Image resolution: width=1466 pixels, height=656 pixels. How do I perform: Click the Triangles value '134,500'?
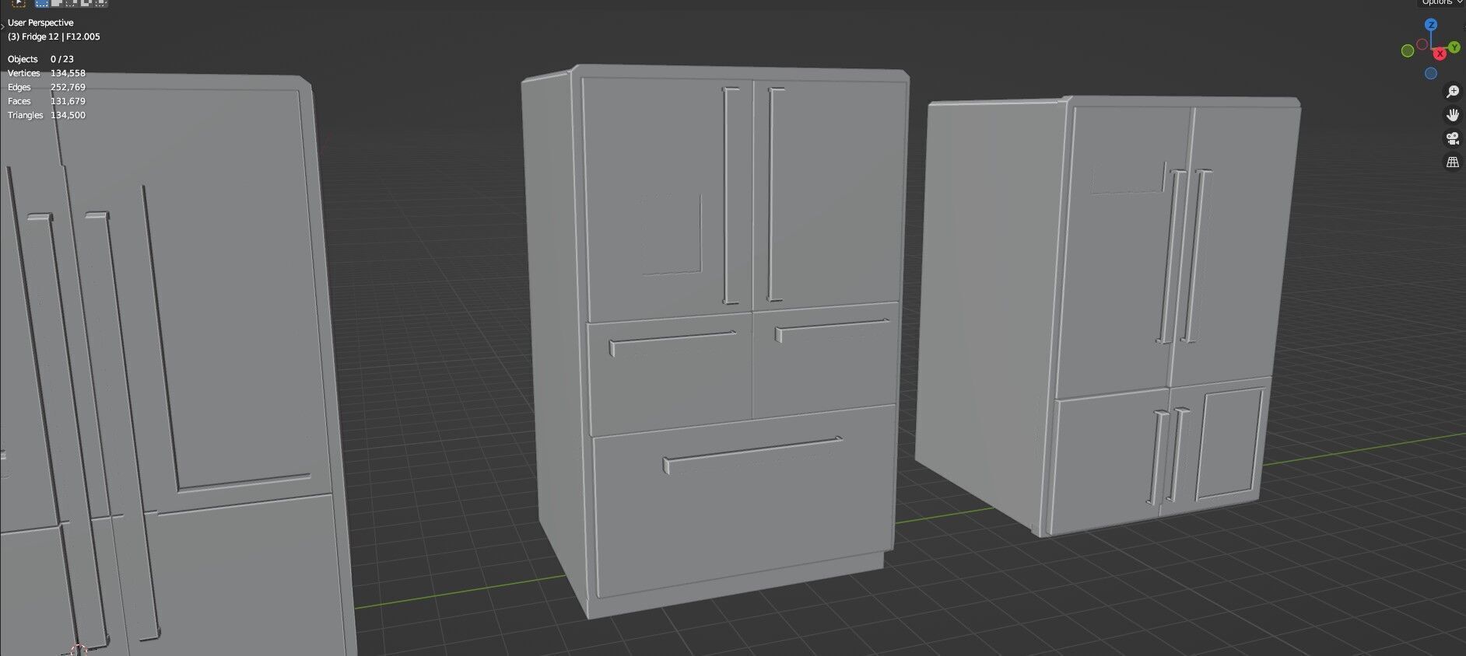[68, 115]
